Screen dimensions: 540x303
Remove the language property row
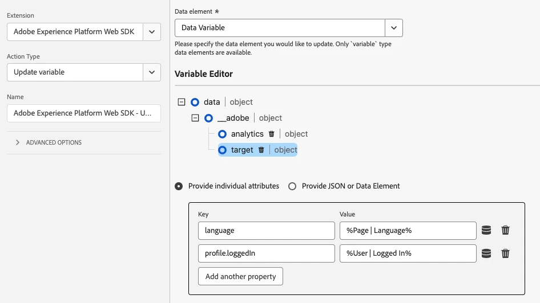505,230
